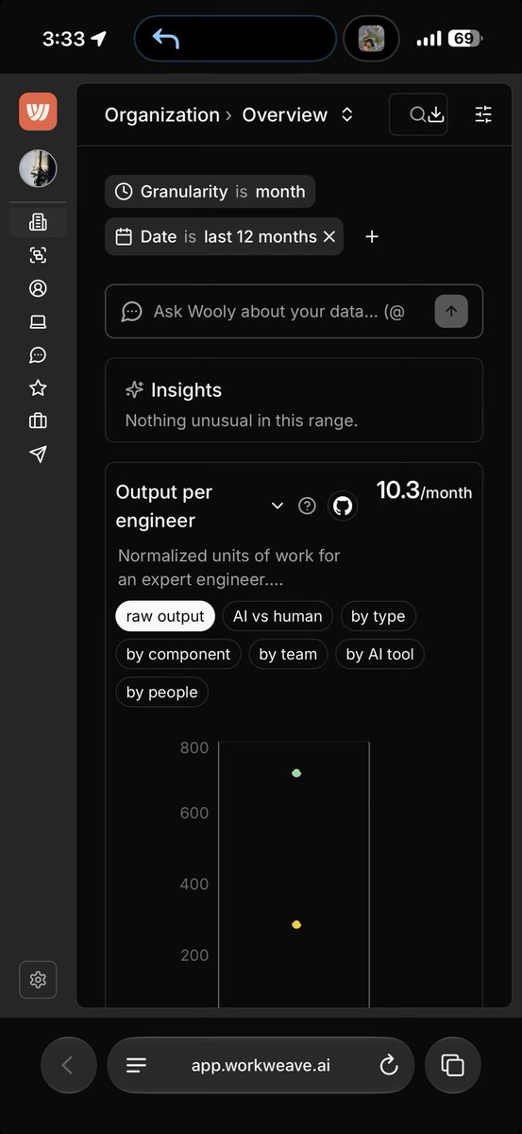Click the 200 axis label

tap(194, 955)
